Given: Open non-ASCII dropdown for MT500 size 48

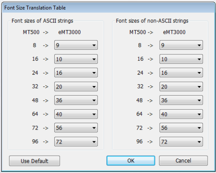Looking at the screenshot, I should [181, 100].
